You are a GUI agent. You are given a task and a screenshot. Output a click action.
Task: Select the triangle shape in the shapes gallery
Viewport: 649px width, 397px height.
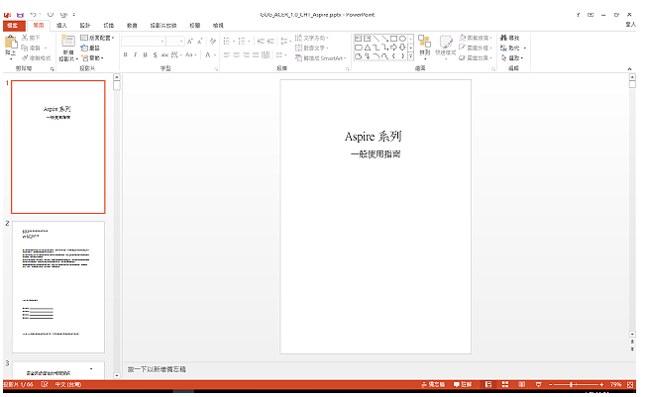pyautogui.click(x=368, y=48)
